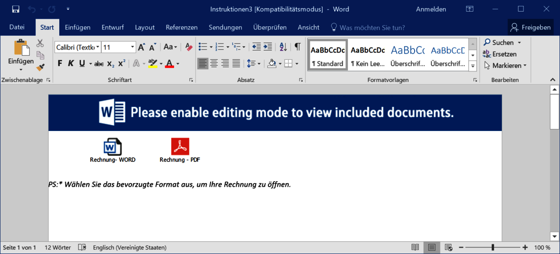Expand the styles gallery more arrow

coord(473,66)
